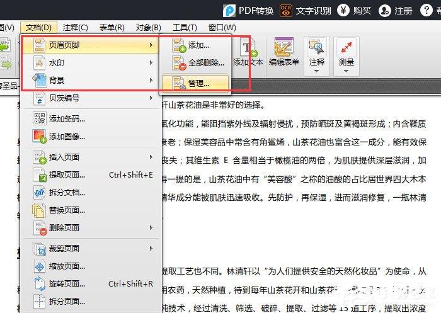This screenshot has width=441, height=313.
Task: Click the 购买 label
Action: [362, 11]
